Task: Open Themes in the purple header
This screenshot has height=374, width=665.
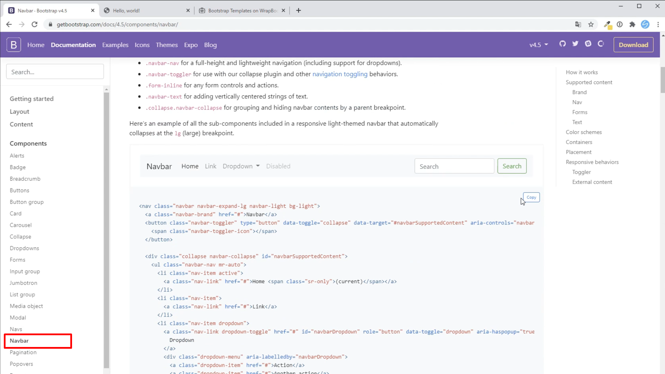Action: point(167,45)
